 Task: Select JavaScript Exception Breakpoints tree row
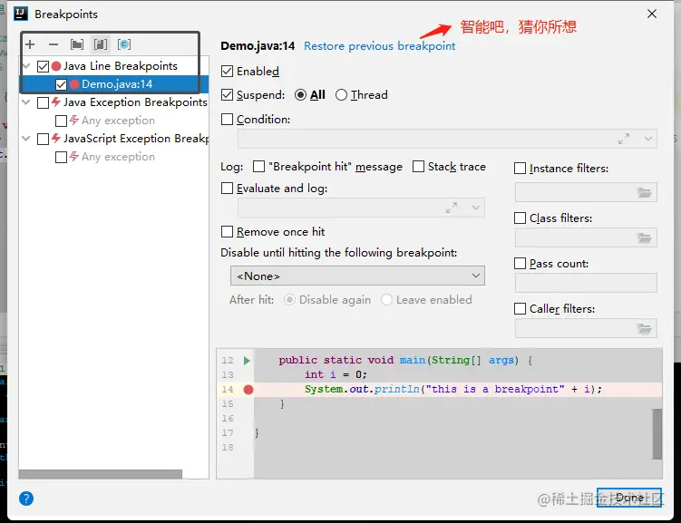coord(114,139)
